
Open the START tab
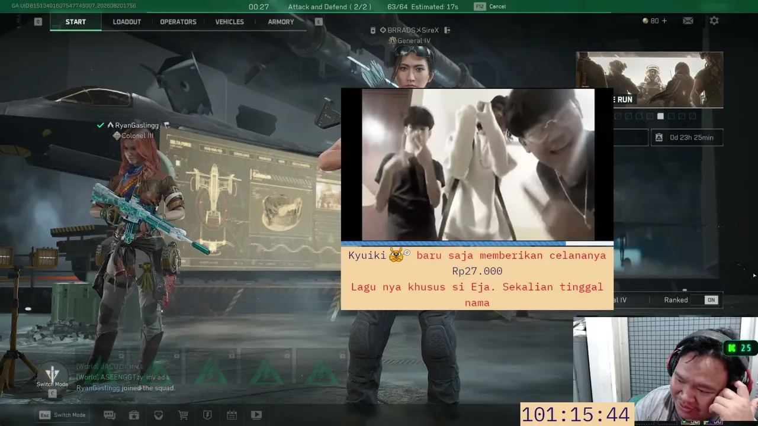point(76,22)
